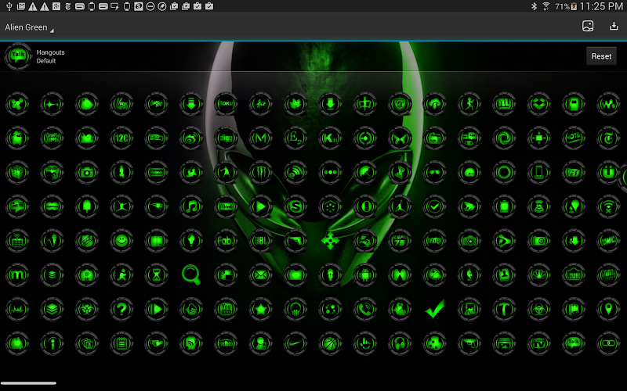Pick the JBL icon
627x391 pixels.
(261, 241)
